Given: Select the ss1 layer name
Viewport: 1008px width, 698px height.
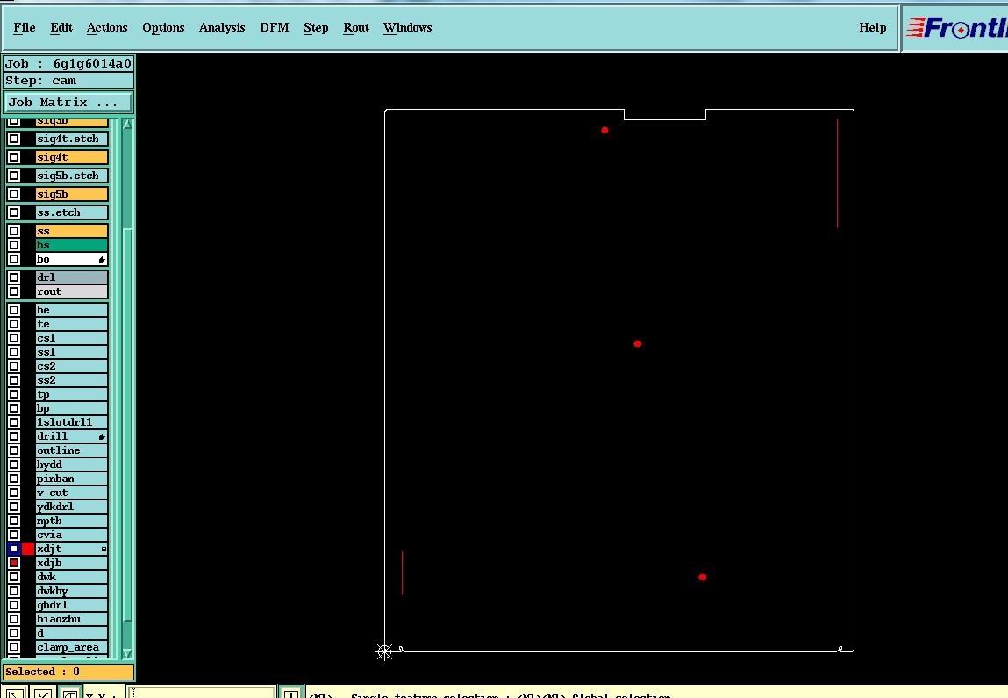Looking at the screenshot, I should (x=71, y=353).
